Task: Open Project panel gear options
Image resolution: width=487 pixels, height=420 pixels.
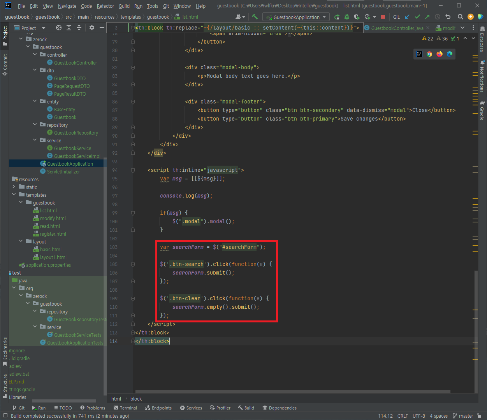Action: pos(92,28)
